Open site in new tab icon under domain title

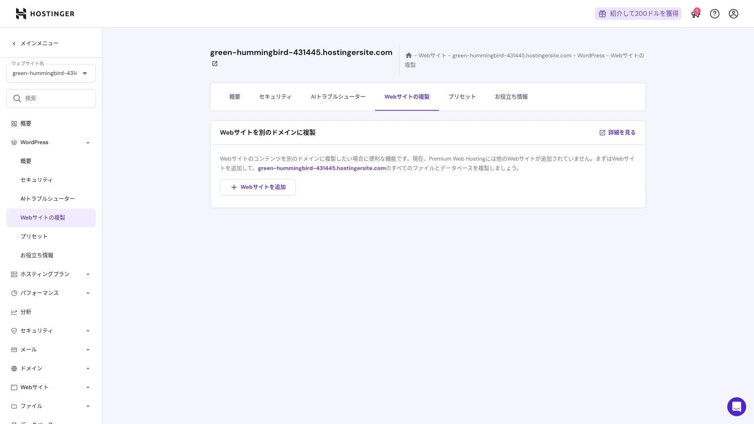[x=215, y=64]
